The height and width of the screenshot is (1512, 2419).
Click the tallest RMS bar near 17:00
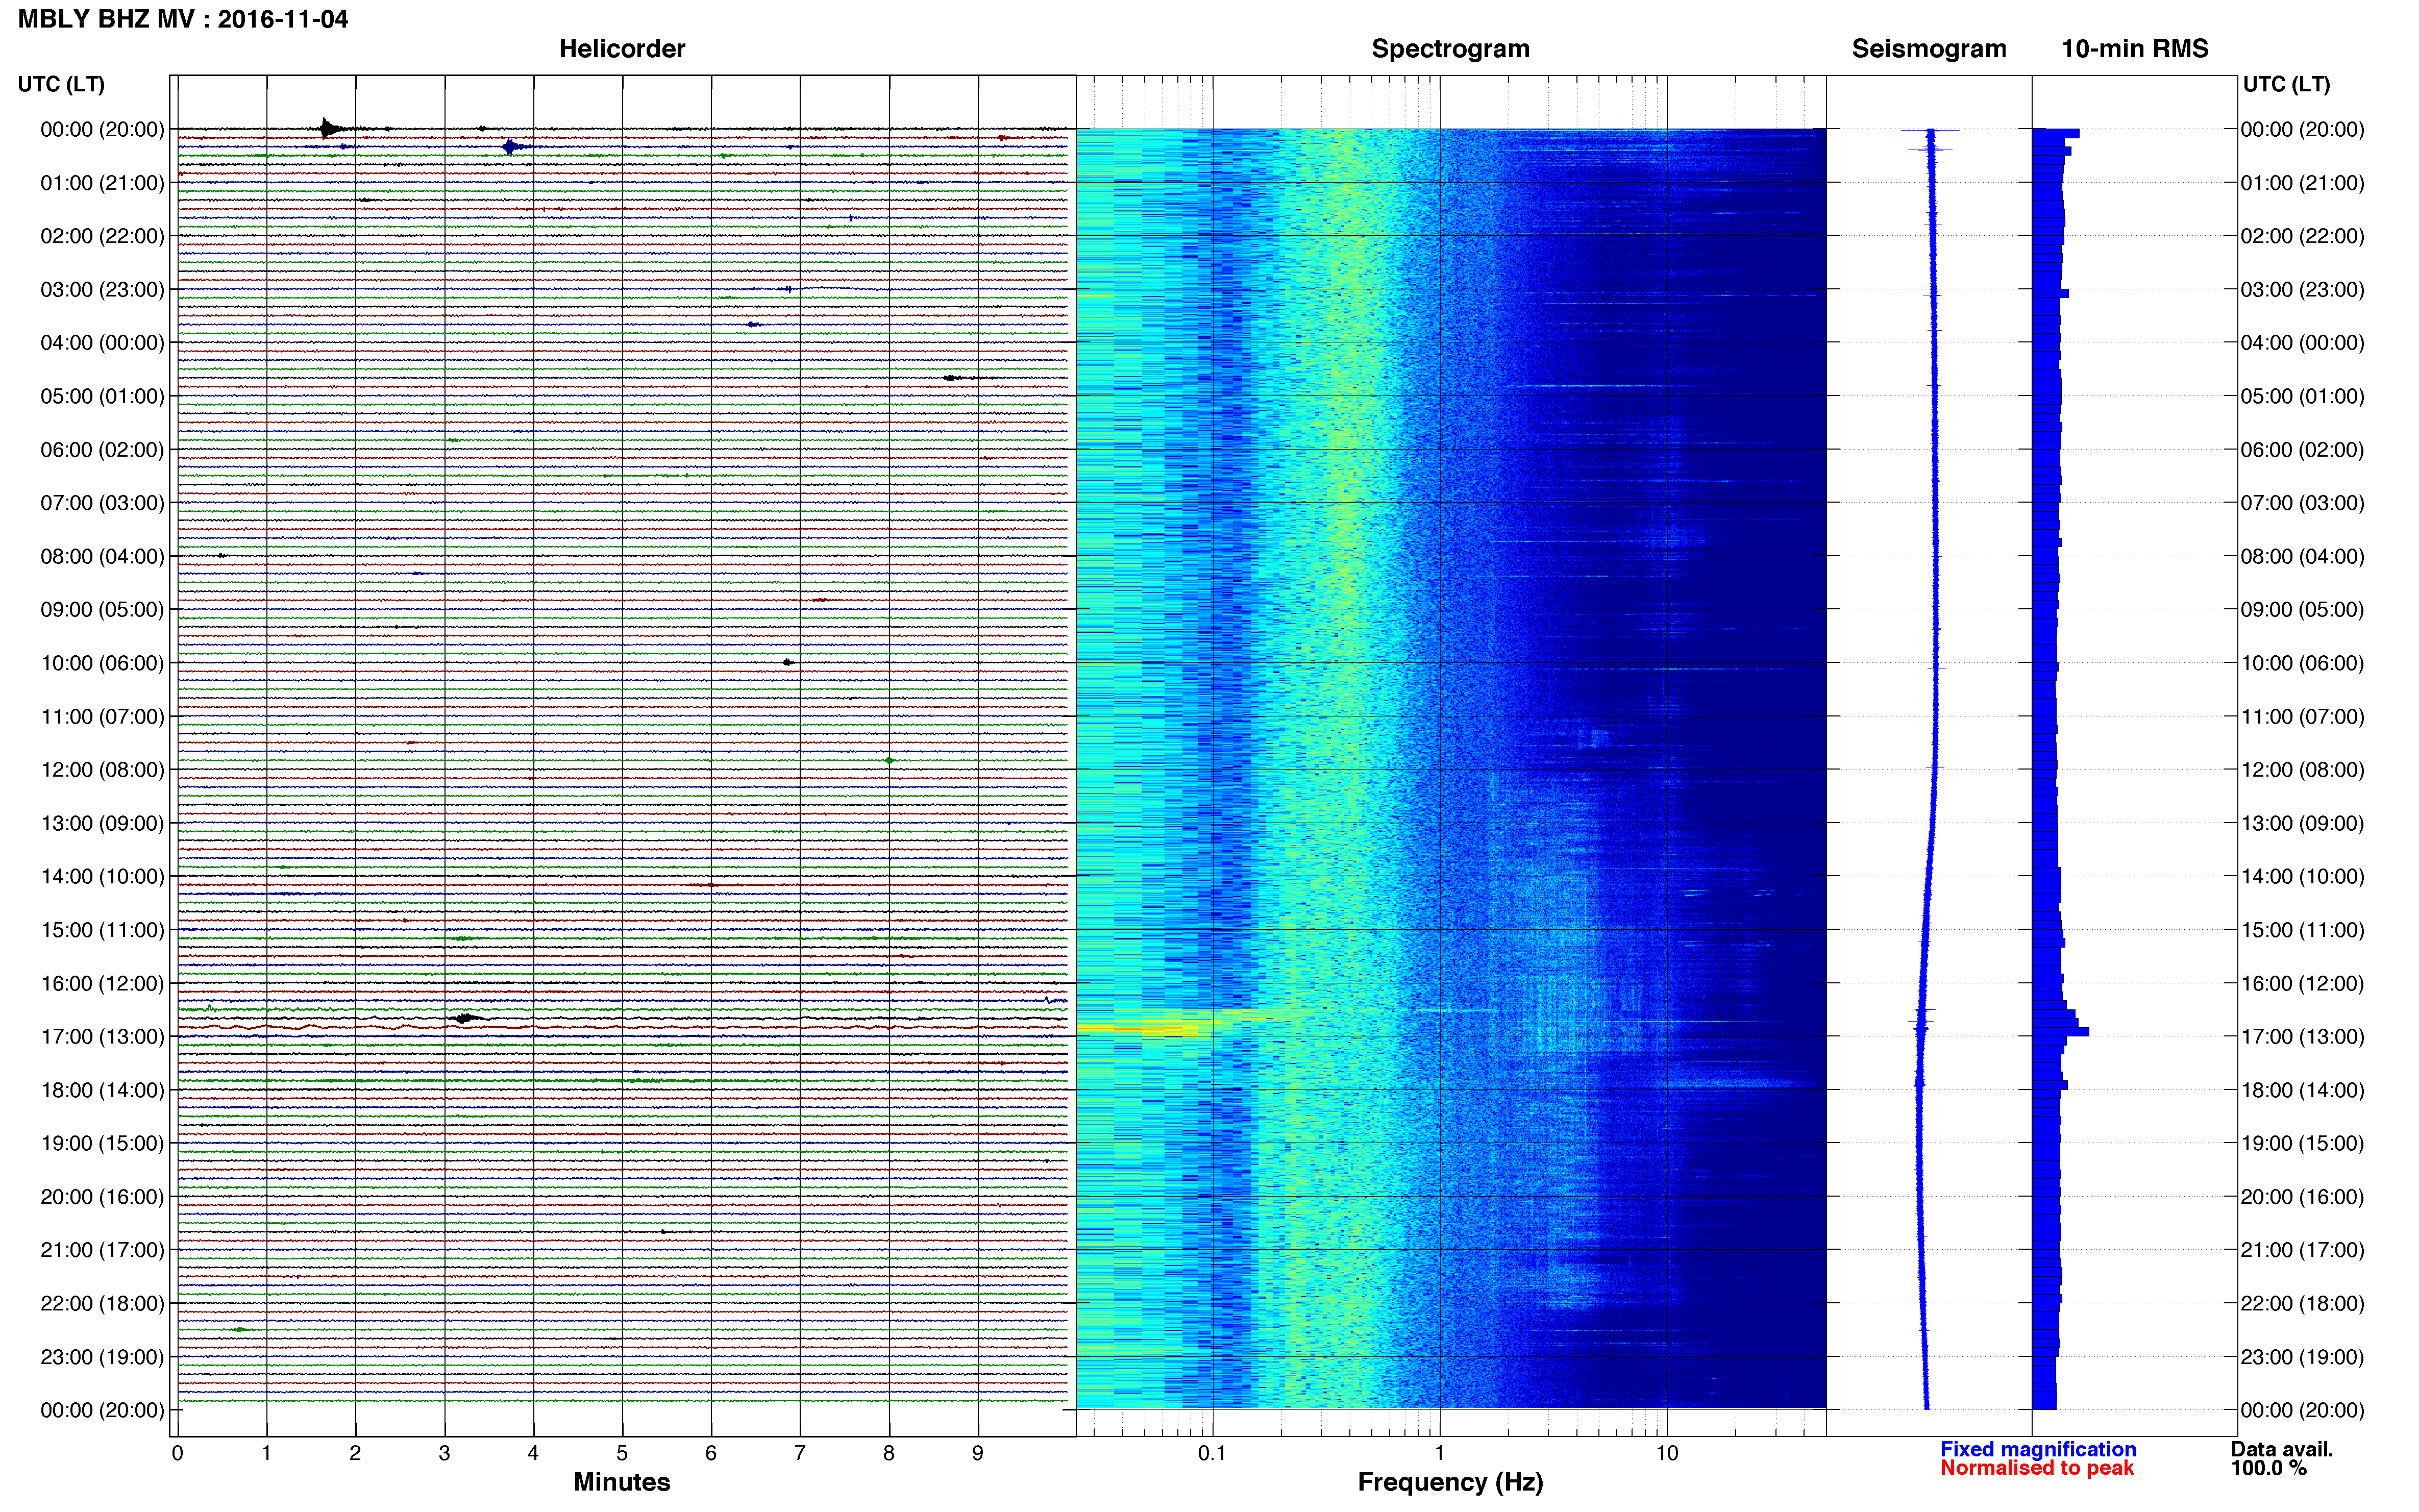click(x=2061, y=1031)
